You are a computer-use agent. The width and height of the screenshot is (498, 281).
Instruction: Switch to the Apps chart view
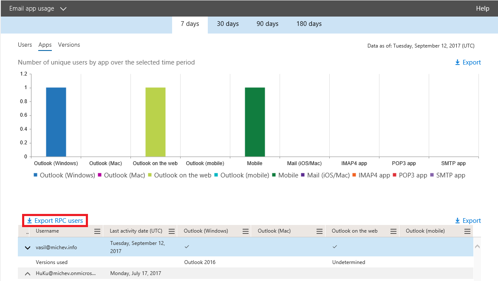pyautogui.click(x=45, y=45)
